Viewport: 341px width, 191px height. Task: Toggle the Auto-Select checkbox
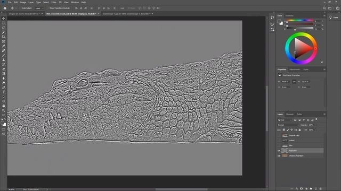coord(20,8)
